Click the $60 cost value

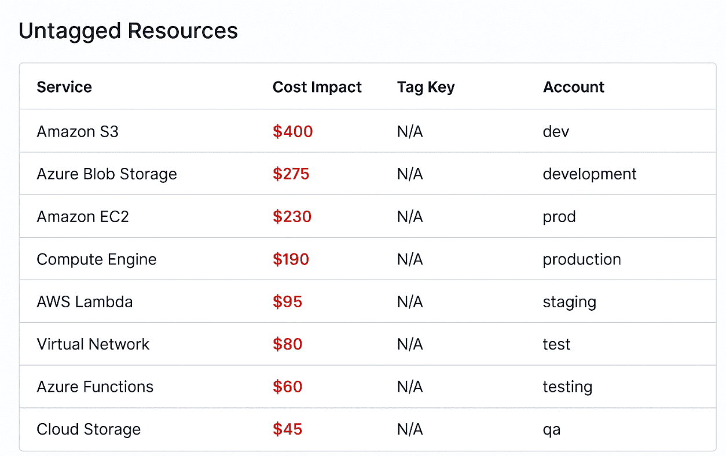point(288,387)
